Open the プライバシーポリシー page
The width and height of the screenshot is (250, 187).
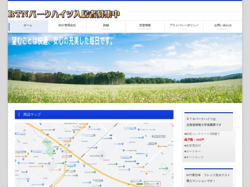coord(184,27)
